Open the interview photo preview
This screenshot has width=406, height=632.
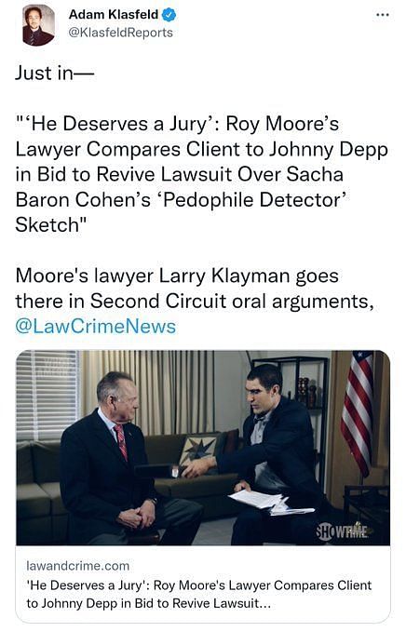(203, 448)
